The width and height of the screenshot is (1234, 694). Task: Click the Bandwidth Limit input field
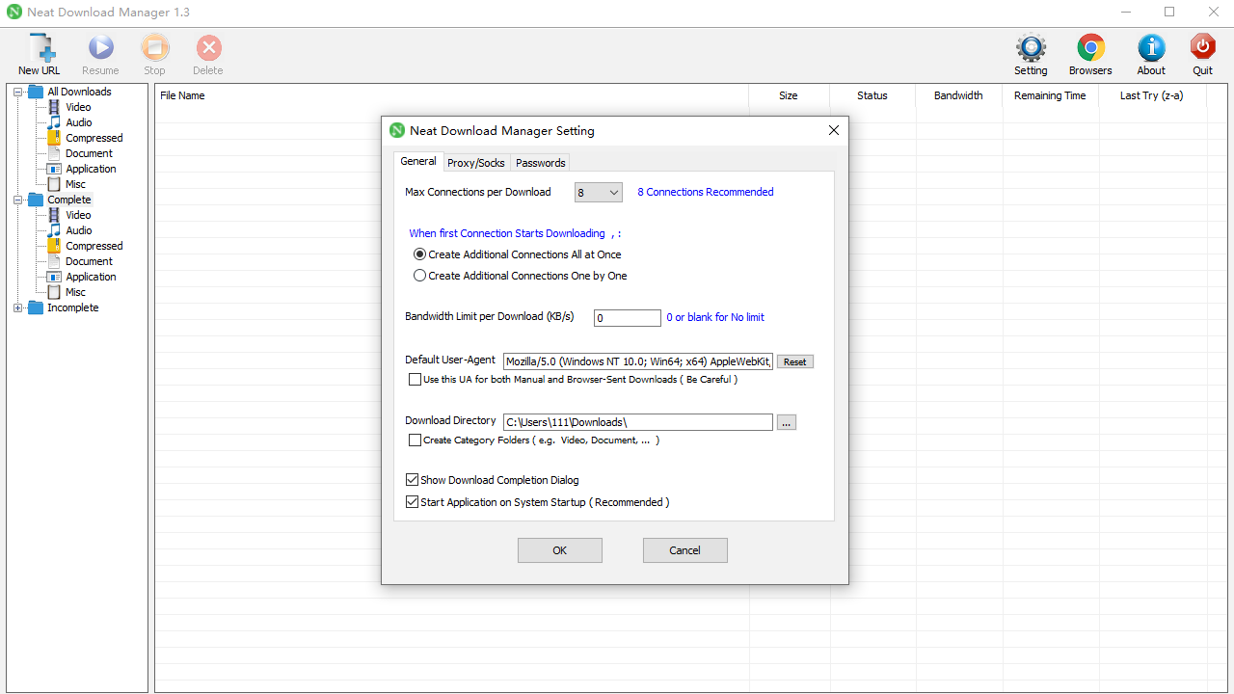point(627,317)
